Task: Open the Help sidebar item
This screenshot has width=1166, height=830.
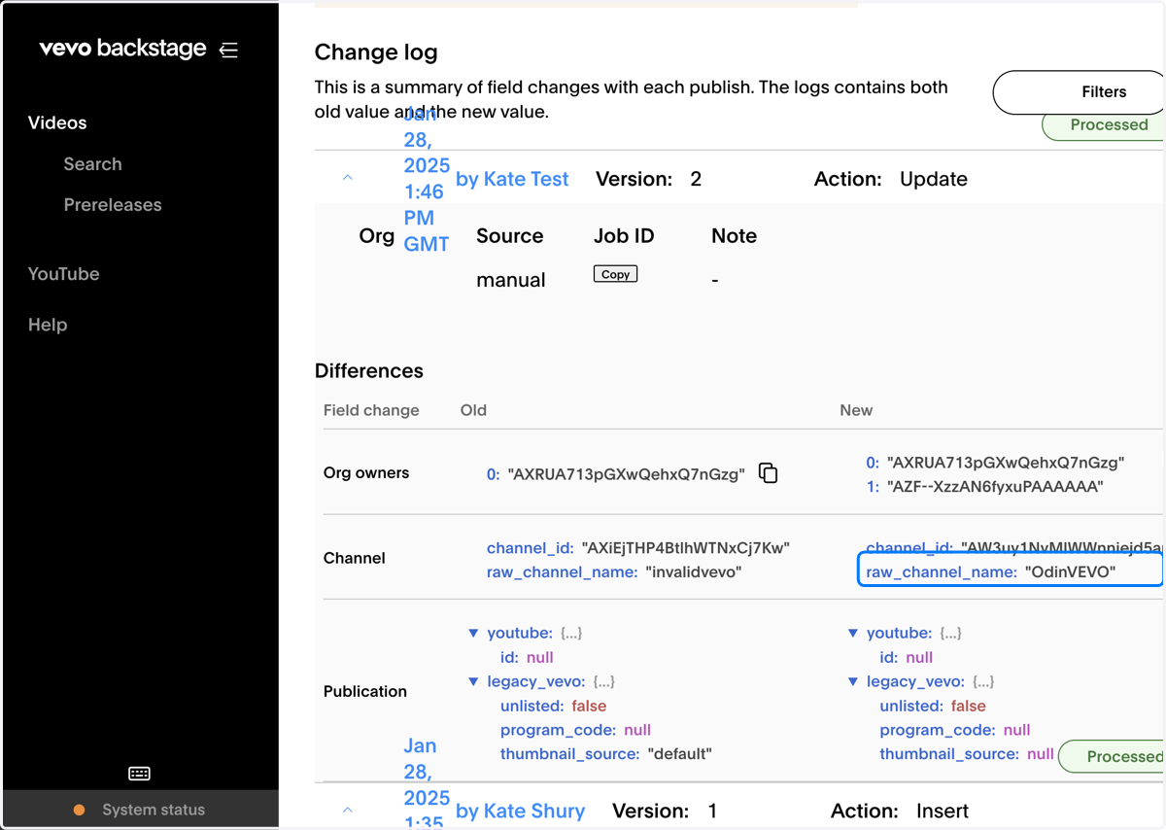Action: (48, 325)
